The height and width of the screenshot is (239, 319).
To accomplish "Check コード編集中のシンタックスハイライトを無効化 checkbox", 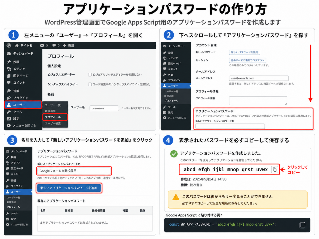I will point(90,84).
